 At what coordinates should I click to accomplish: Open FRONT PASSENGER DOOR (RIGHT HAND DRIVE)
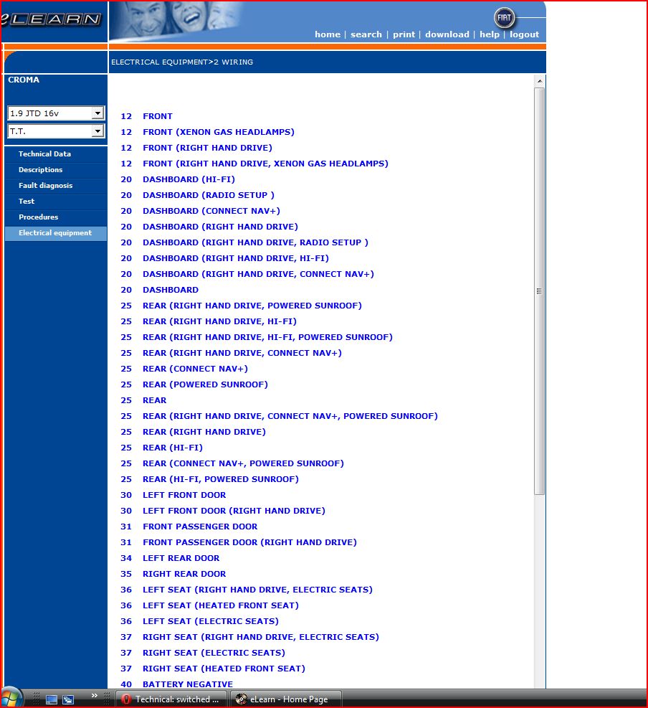[249, 543]
